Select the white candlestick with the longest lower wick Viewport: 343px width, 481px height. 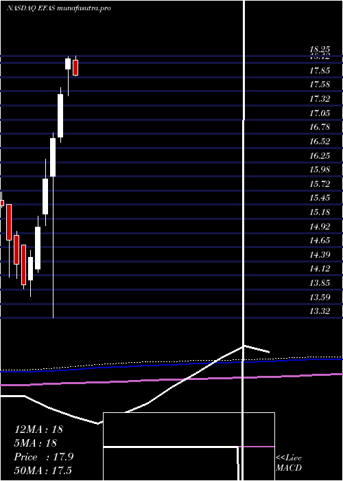click(53, 157)
